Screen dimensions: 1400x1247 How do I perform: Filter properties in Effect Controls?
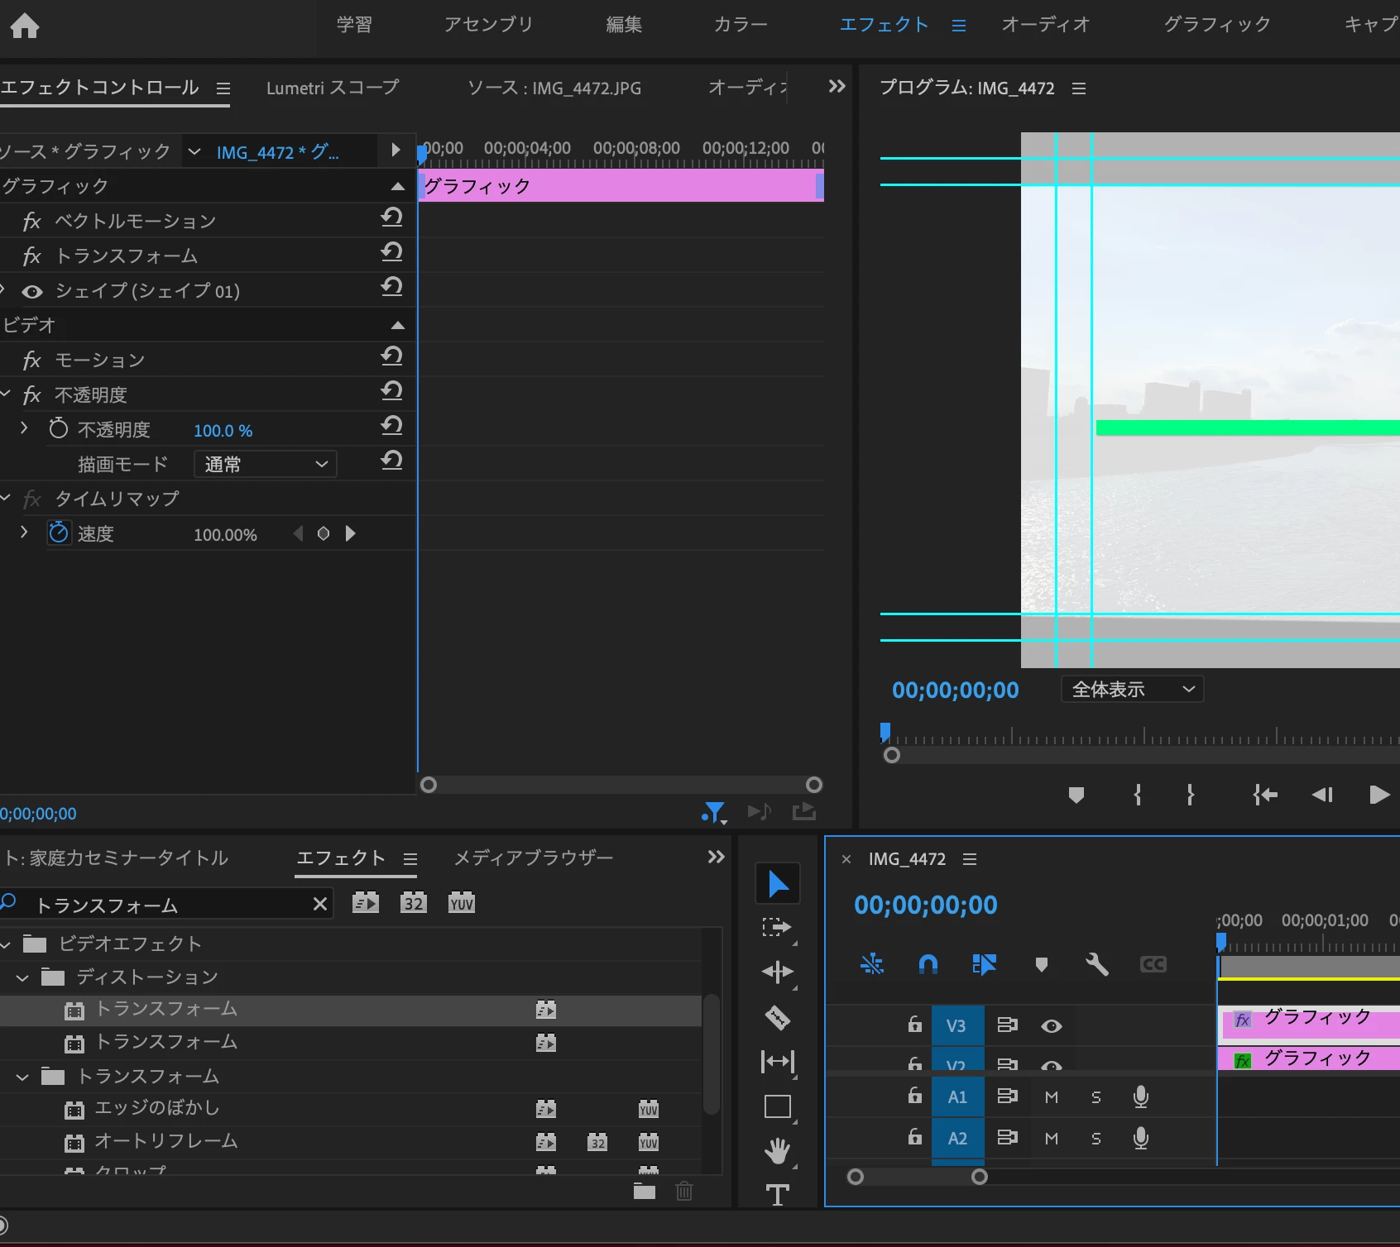coord(714,812)
